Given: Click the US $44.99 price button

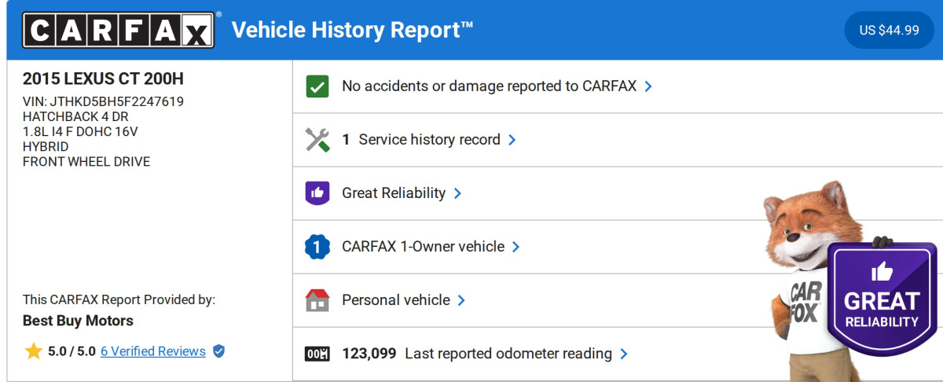Looking at the screenshot, I should point(889,31).
